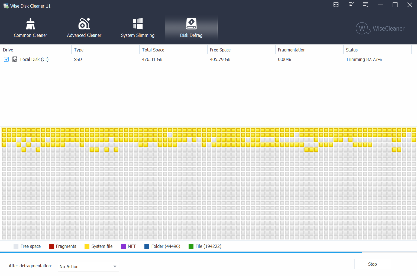Screen dimensions: 417x276
Task: Sort by the Fragmentation column header
Action: (292, 50)
